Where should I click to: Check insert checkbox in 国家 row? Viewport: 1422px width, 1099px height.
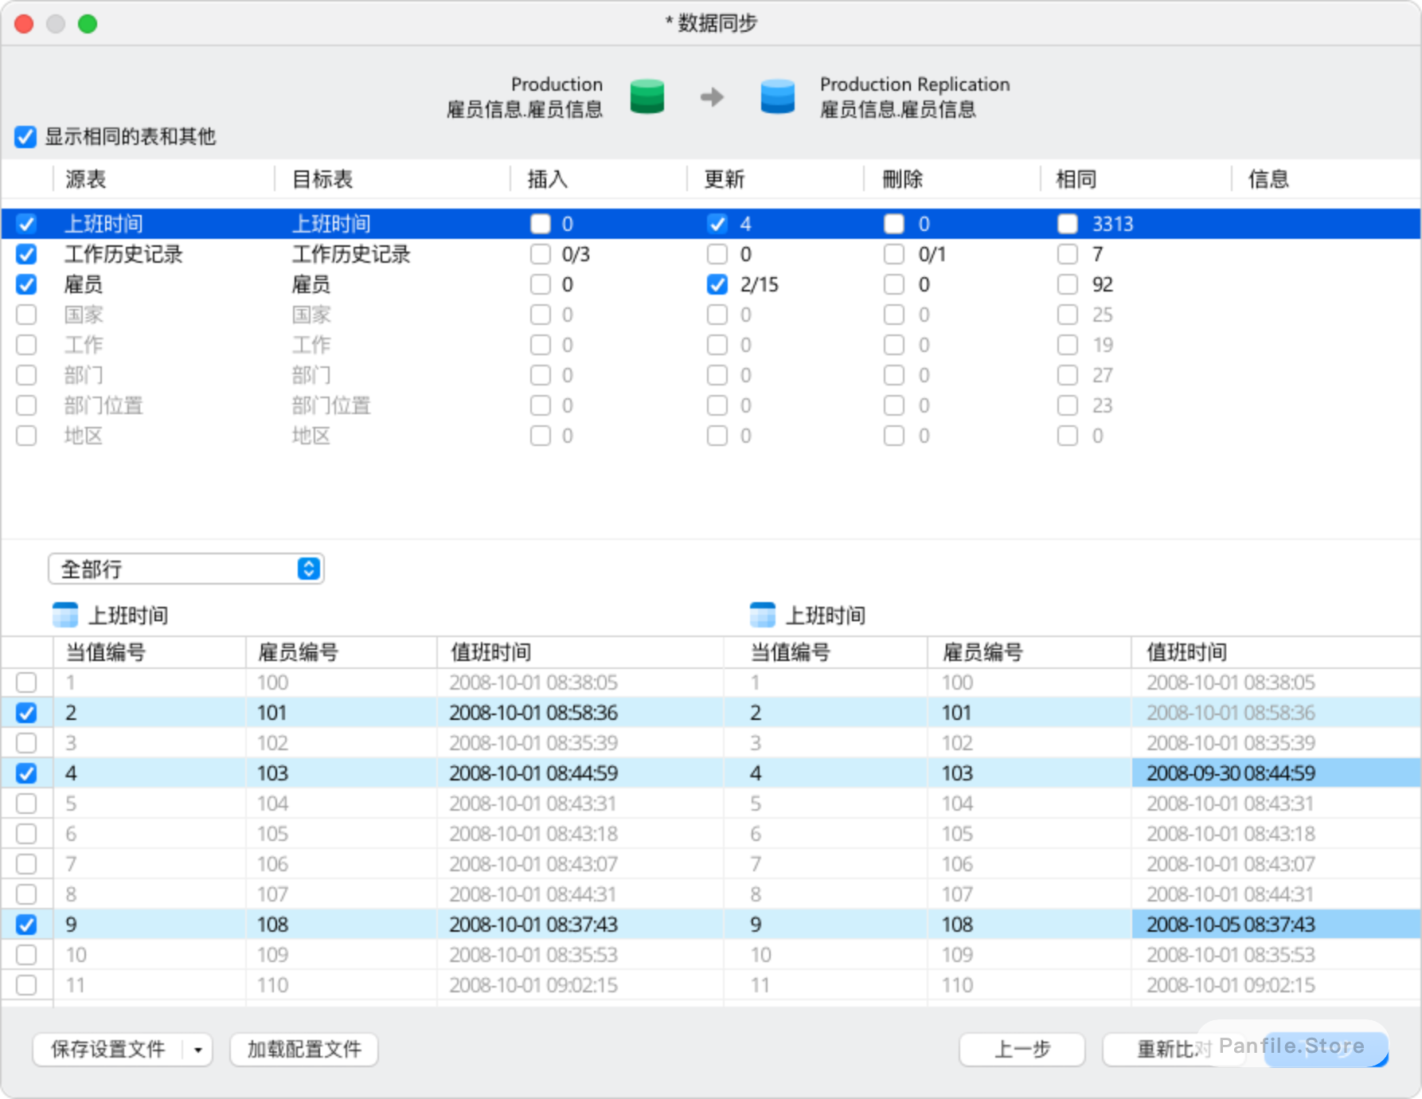pyautogui.click(x=541, y=315)
